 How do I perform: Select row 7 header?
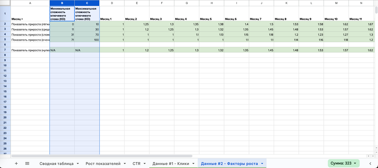click(x=5, y=50)
